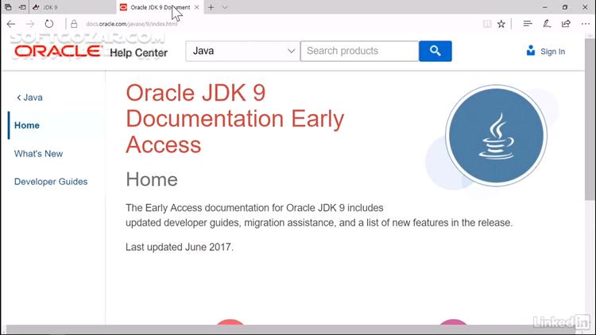Screen dimensions: 596x335
Task: Click the grey 'Home' page heading
Action: [x=152, y=179]
